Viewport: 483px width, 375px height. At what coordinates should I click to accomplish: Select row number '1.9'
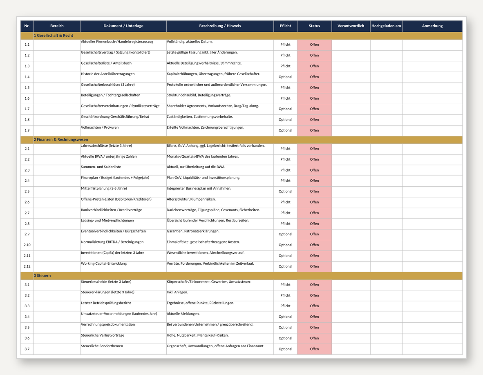[27, 131]
